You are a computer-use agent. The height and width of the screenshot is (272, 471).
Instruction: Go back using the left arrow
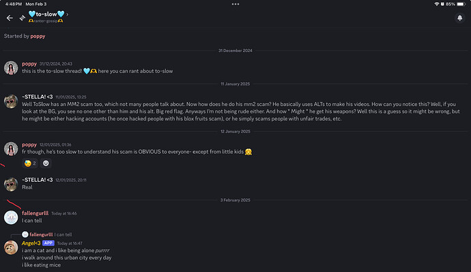[x=10, y=18]
